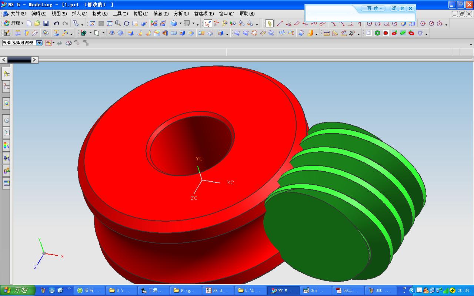
Task: Click the Windows 开始 Start button
Action: click(17, 290)
